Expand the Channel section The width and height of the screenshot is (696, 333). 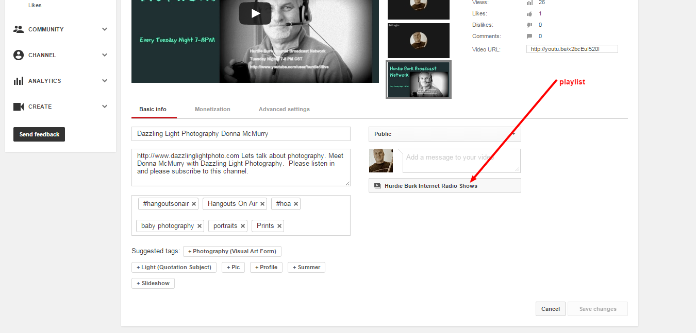[x=105, y=55]
